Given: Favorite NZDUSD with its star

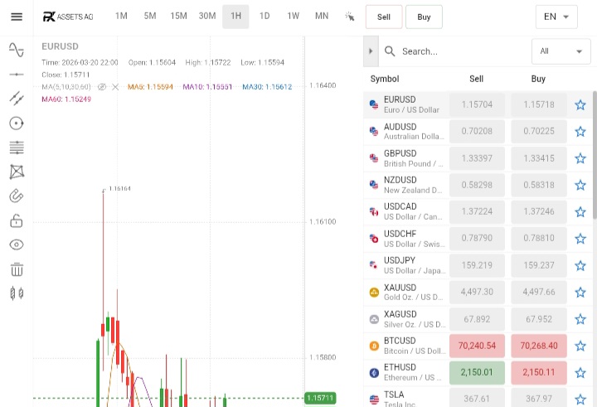Looking at the screenshot, I should pos(580,185).
